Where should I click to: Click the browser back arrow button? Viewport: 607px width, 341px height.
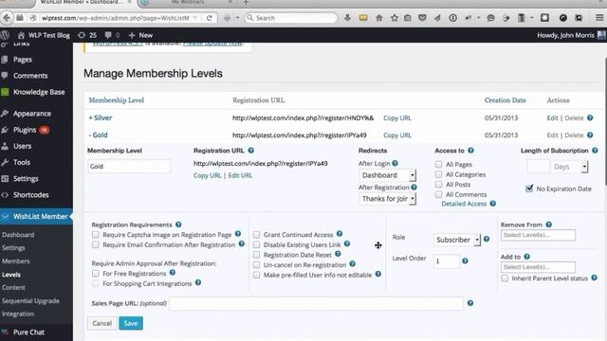coord(7,18)
